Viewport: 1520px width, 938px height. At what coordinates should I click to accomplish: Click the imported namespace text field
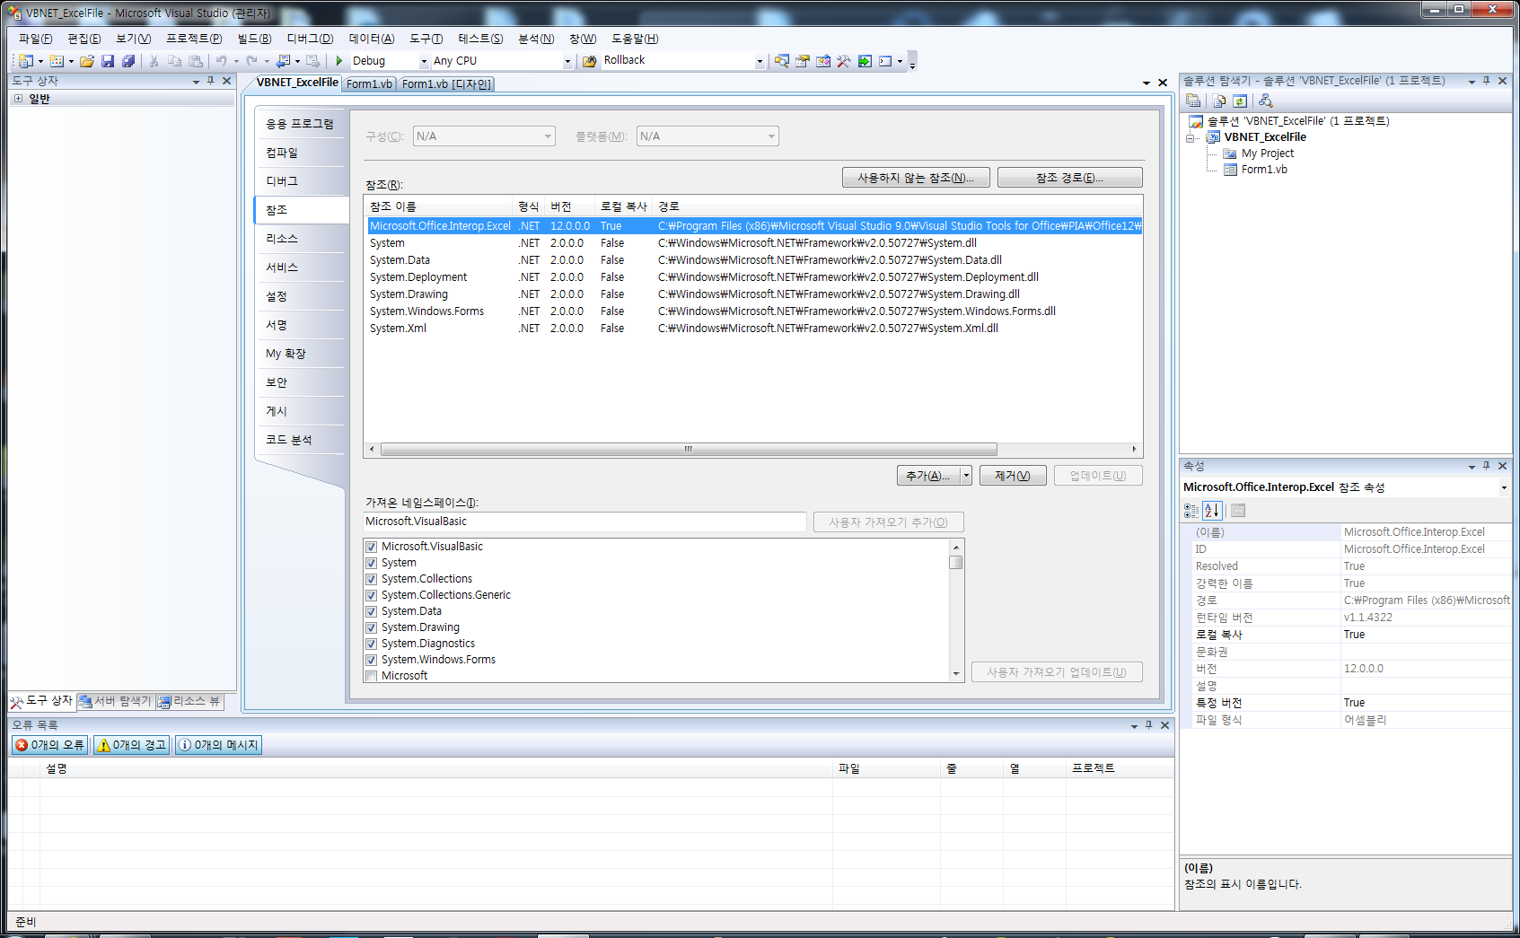tap(585, 522)
